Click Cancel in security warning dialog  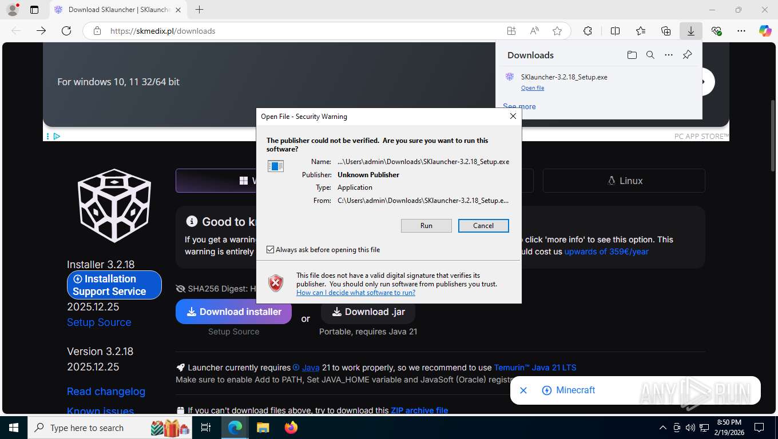(483, 226)
